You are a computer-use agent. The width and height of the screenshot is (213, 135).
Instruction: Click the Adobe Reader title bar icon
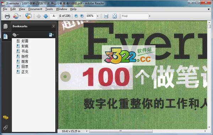3,3
